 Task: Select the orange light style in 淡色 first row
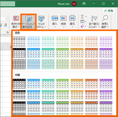91,41
